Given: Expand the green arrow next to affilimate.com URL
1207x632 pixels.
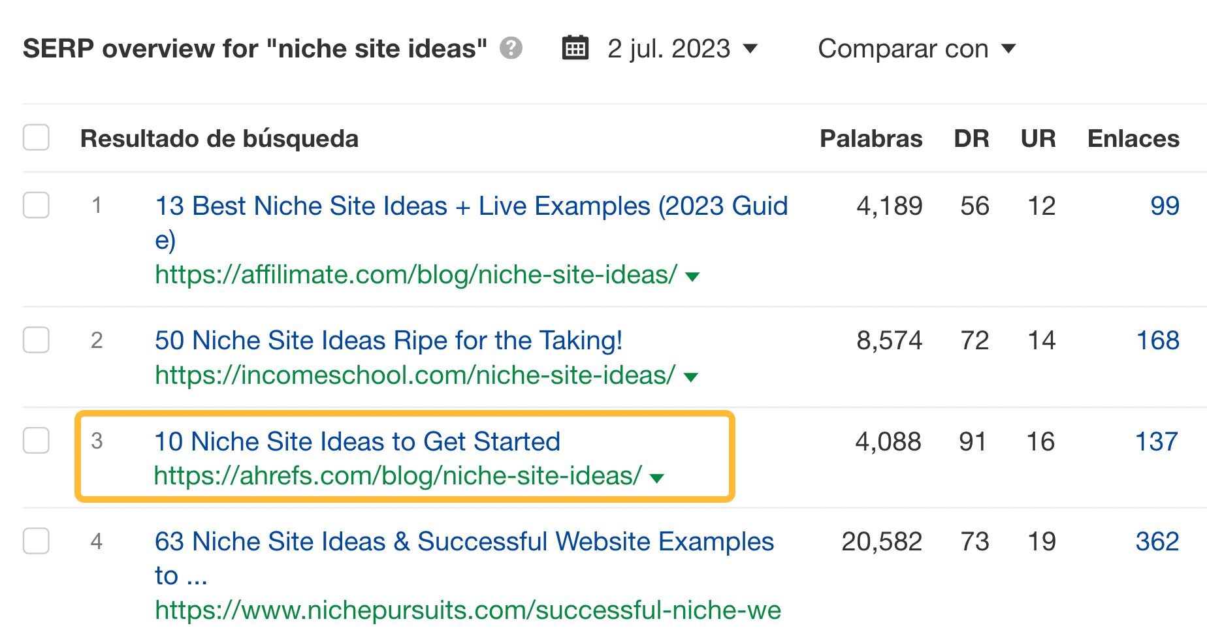Looking at the screenshot, I should [692, 276].
